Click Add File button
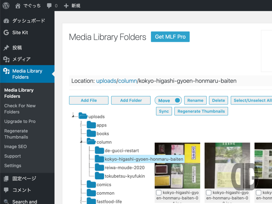The image size is (272, 204). (89, 100)
